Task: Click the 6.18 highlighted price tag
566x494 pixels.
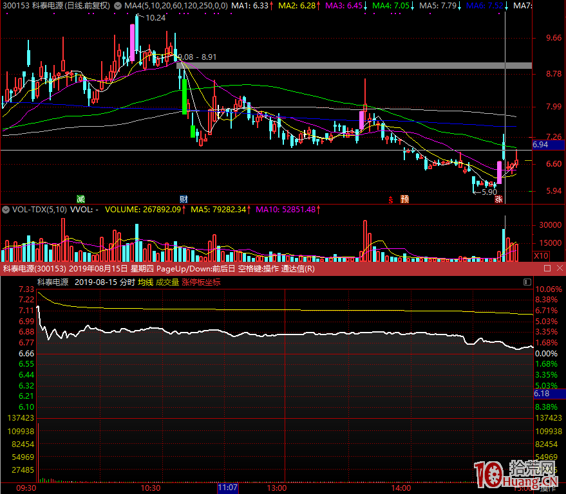Action: pyautogui.click(x=549, y=394)
